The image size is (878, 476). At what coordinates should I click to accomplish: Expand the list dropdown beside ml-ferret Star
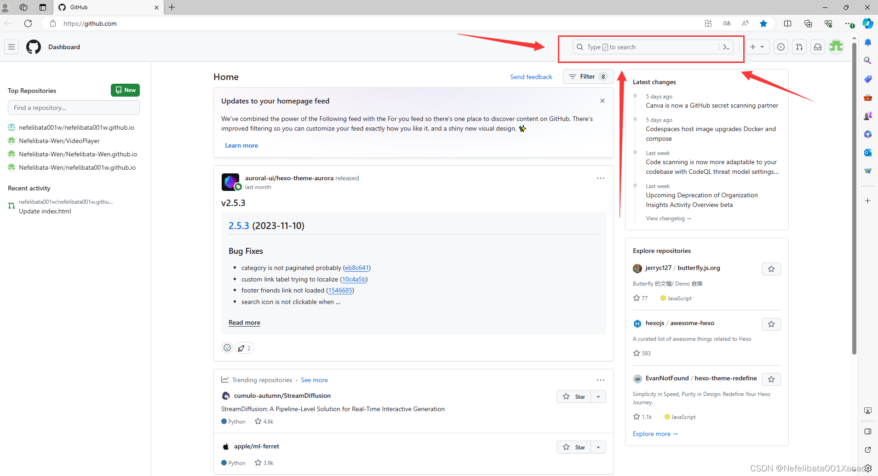pyautogui.click(x=598, y=447)
